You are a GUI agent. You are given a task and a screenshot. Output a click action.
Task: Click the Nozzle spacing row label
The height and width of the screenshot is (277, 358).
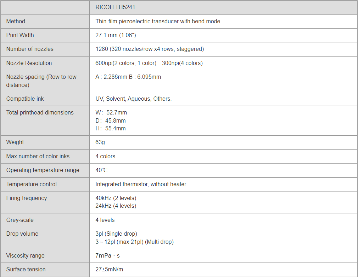[41, 81]
